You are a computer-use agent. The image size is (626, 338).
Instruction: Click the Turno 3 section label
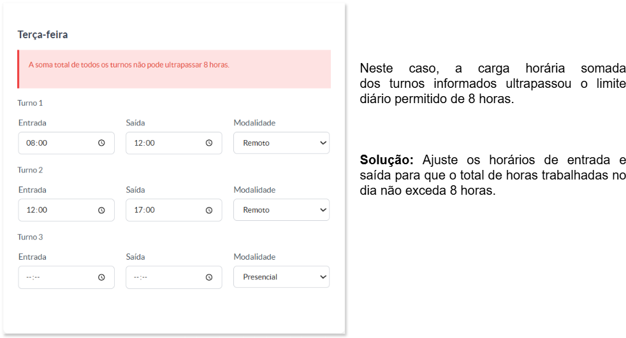(x=30, y=237)
